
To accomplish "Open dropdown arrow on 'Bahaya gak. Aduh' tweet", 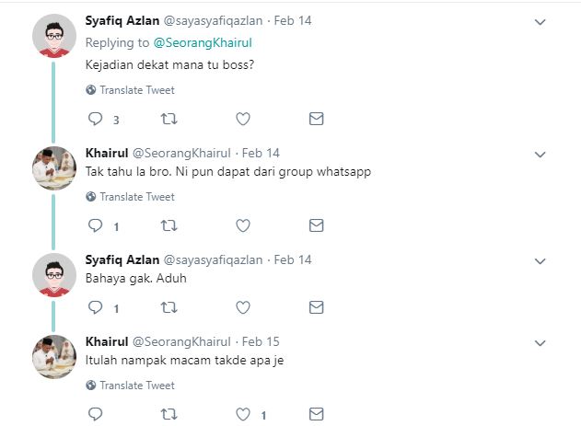I will click(540, 260).
